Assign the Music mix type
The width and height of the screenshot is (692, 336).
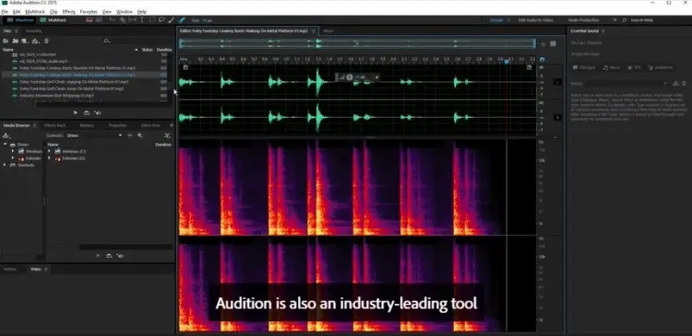point(612,68)
